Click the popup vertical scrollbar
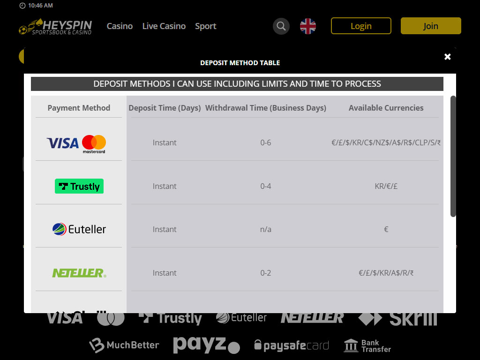Viewport: 480px width, 360px height. (453, 156)
